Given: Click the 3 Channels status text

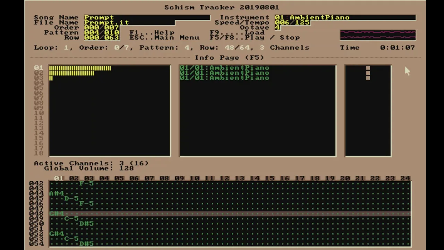Looking at the screenshot, I should [x=284, y=48].
